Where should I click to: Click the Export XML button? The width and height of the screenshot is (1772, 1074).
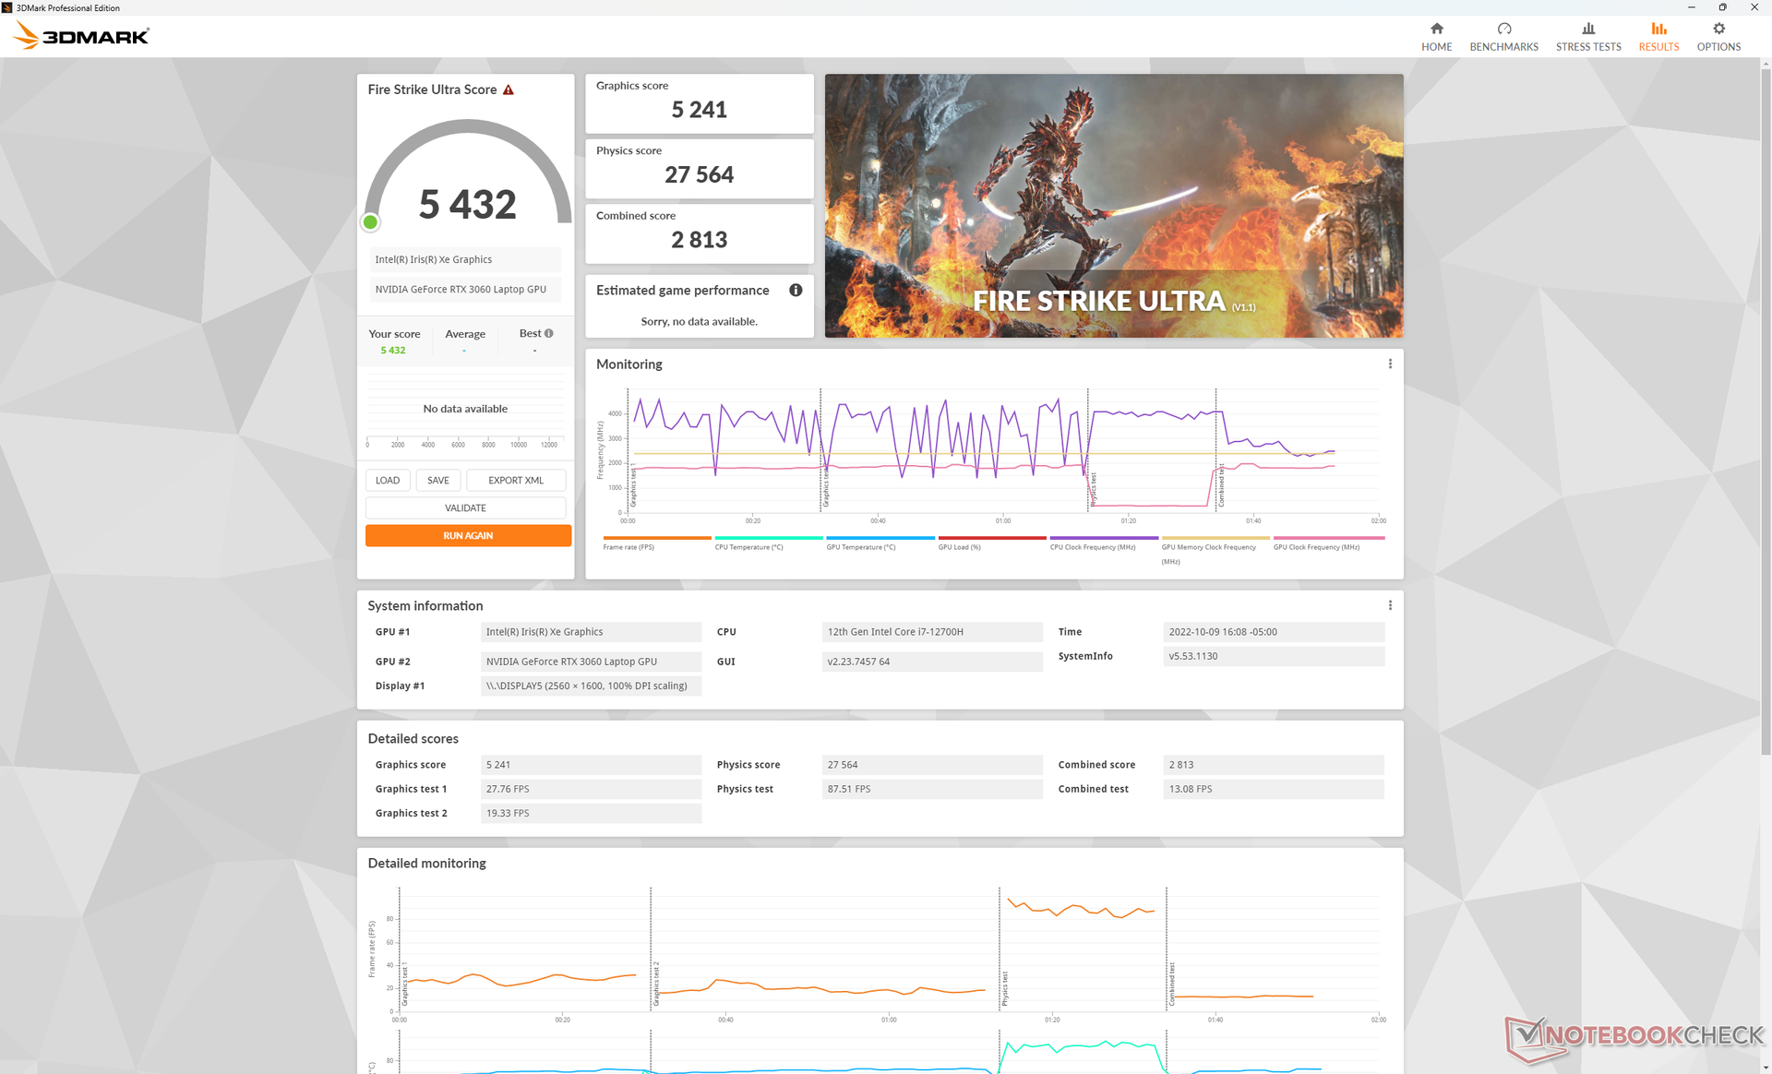click(515, 480)
